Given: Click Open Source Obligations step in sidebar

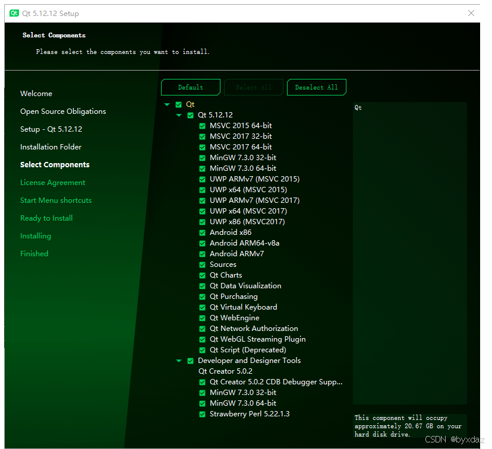Looking at the screenshot, I should point(63,112).
